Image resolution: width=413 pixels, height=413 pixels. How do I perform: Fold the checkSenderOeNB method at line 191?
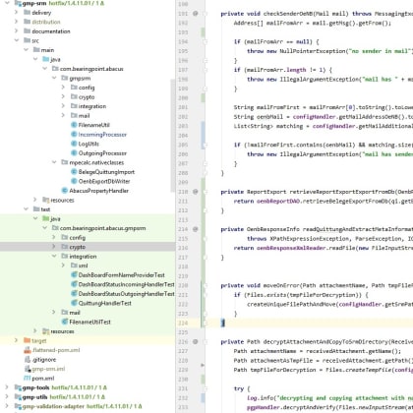coord(206,14)
